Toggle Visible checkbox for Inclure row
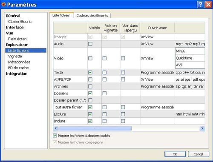 click(90, 121)
